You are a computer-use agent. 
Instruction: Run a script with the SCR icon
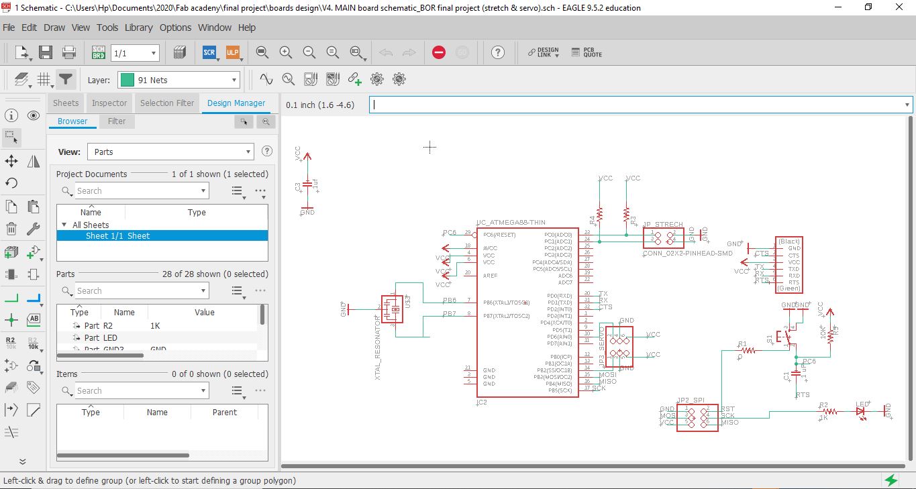pyautogui.click(x=209, y=52)
